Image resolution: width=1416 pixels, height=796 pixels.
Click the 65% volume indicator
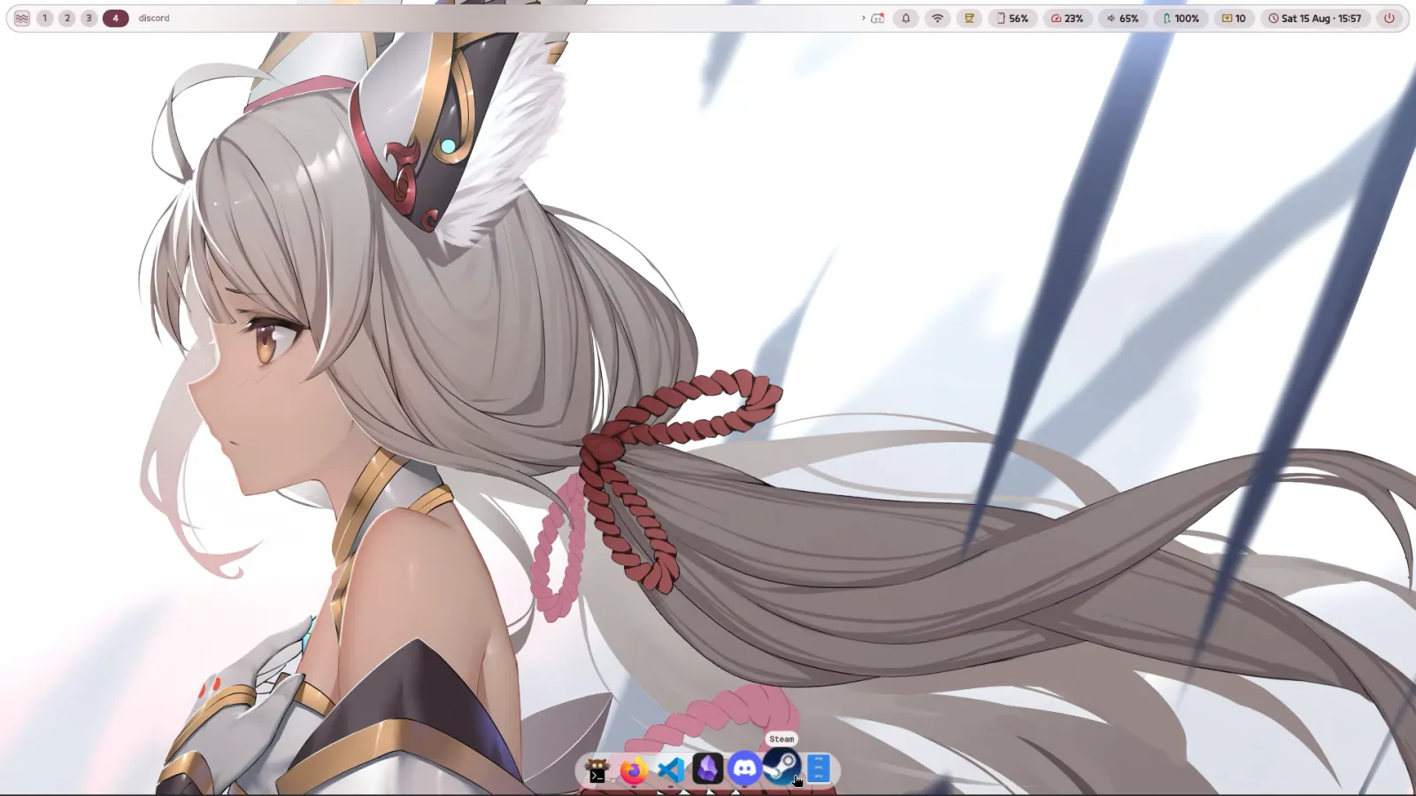pyautogui.click(x=1123, y=18)
